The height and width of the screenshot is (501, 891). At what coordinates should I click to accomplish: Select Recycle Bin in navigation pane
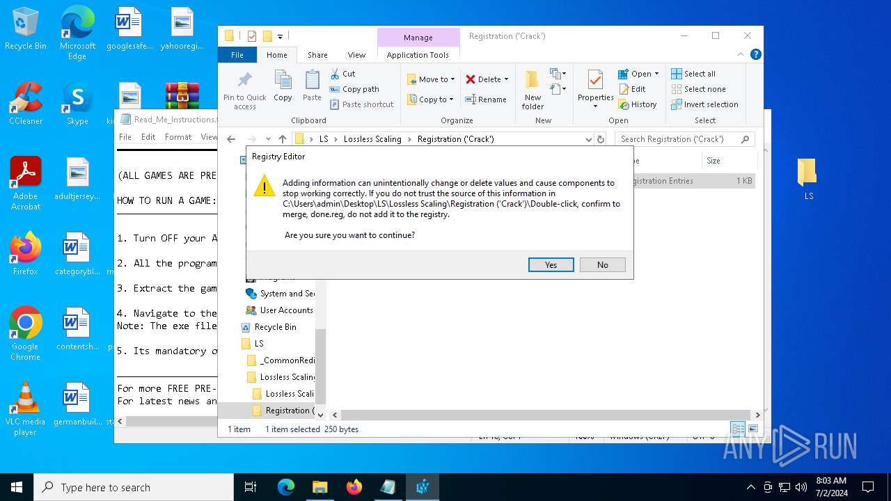pos(275,327)
